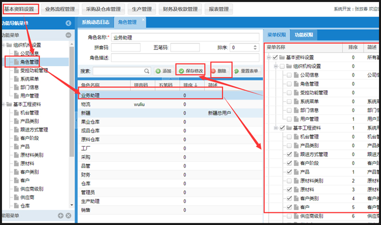
Task: Click the 保存修改 button
Action: click(x=191, y=71)
